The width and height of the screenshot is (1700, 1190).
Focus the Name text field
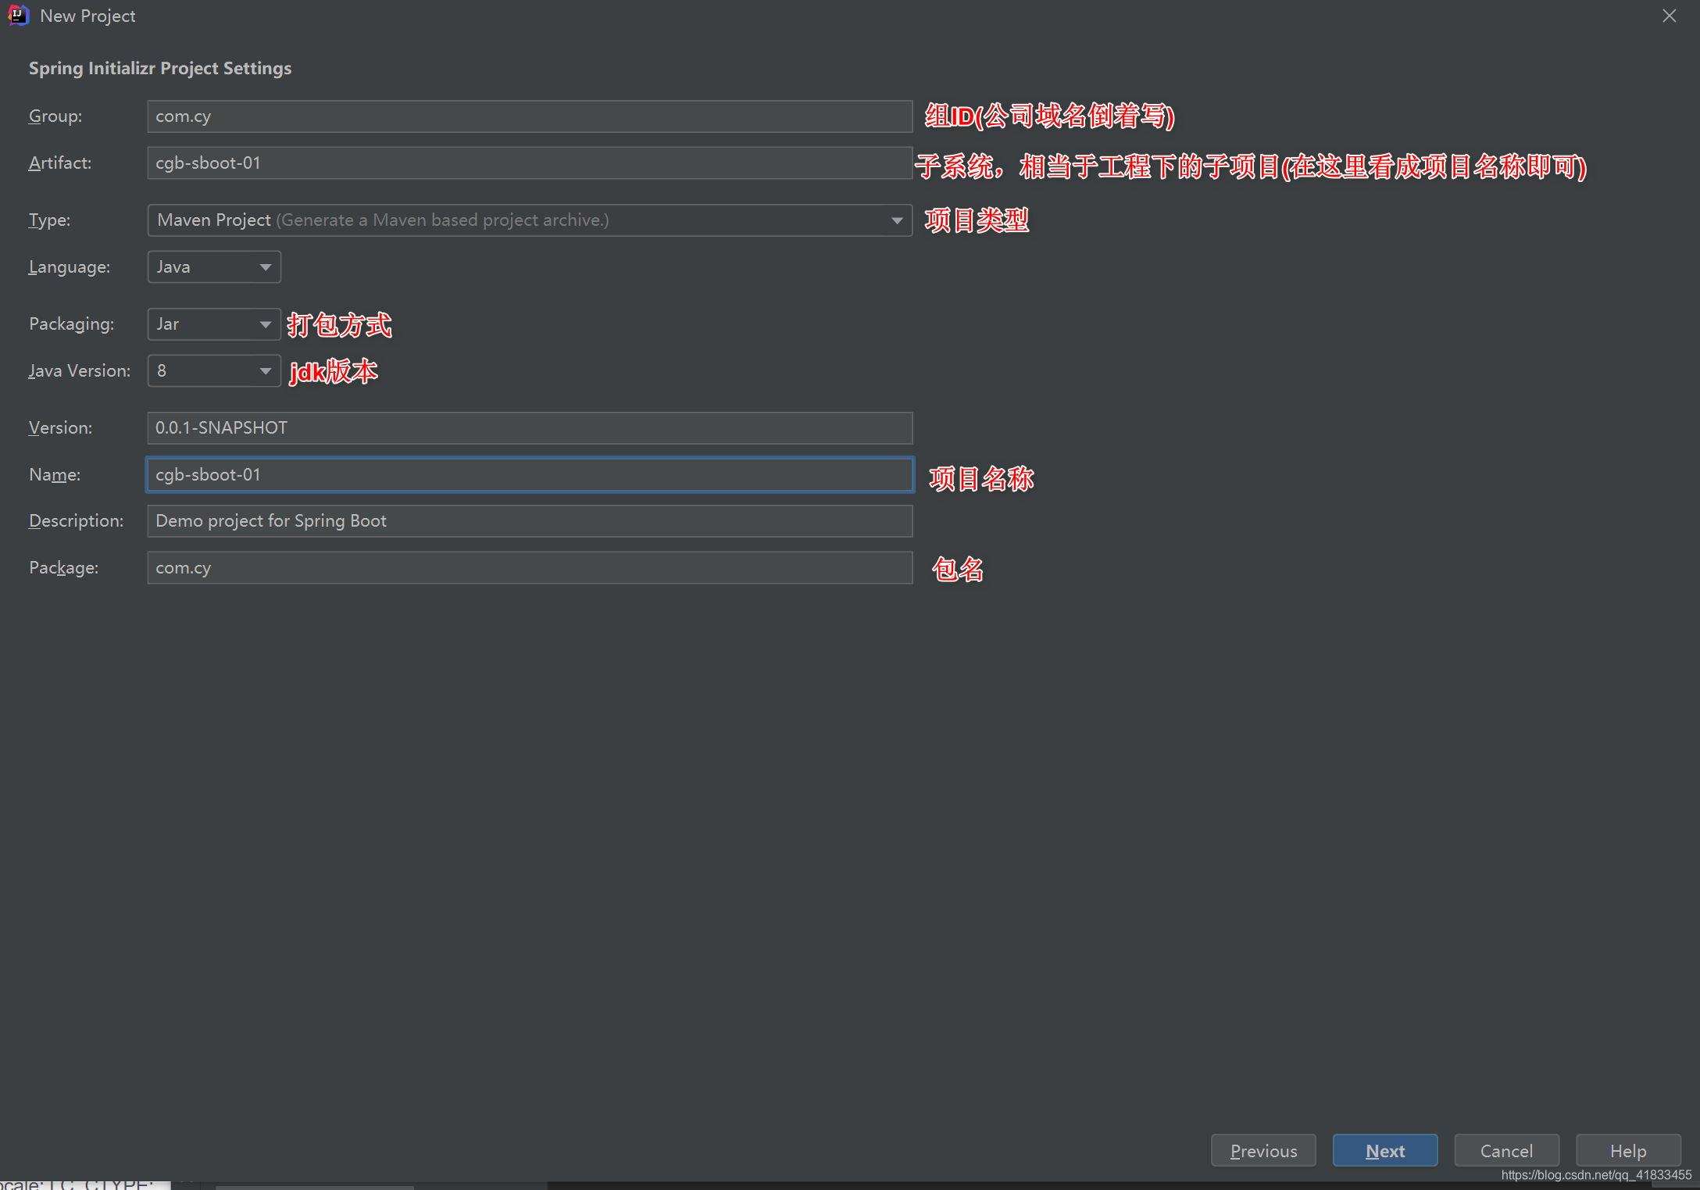coord(529,475)
